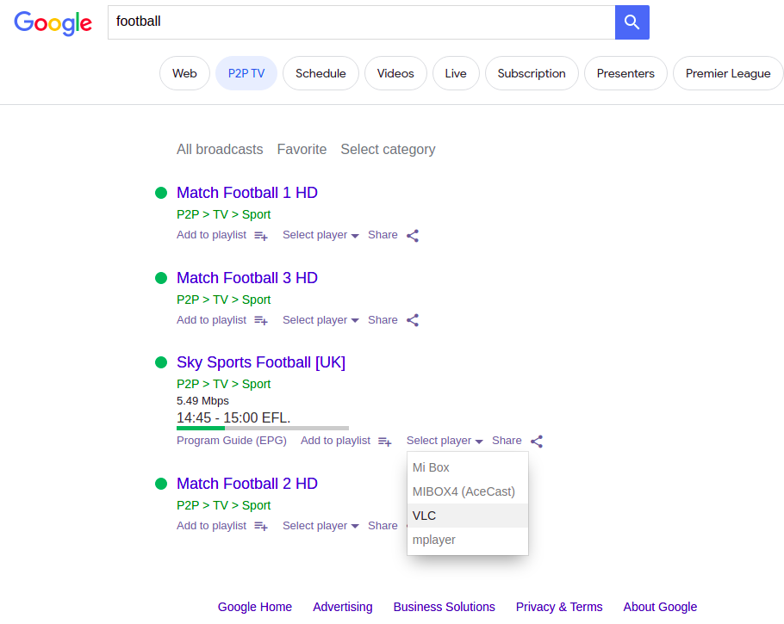Image resolution: width=784 pixels, height=624 pixels.
Task: Expand Select player for Match Football 3 HD
Action: (x=320, y=319)
